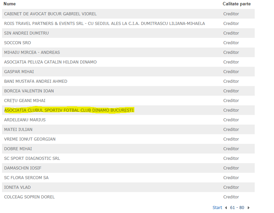Click the 61 - 80 page range indicator
Image resolution: width=274 pixels, height=213 pixels.
(x=237, y=208)
